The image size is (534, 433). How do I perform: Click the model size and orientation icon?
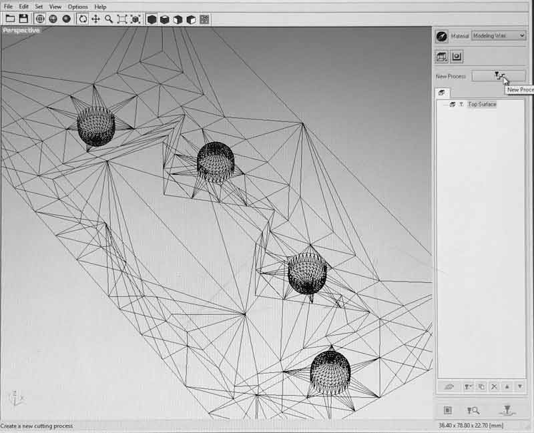[x=442, y=57]
